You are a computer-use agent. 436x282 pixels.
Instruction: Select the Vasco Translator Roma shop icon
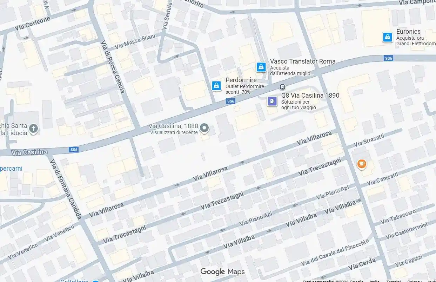[261, 67]
